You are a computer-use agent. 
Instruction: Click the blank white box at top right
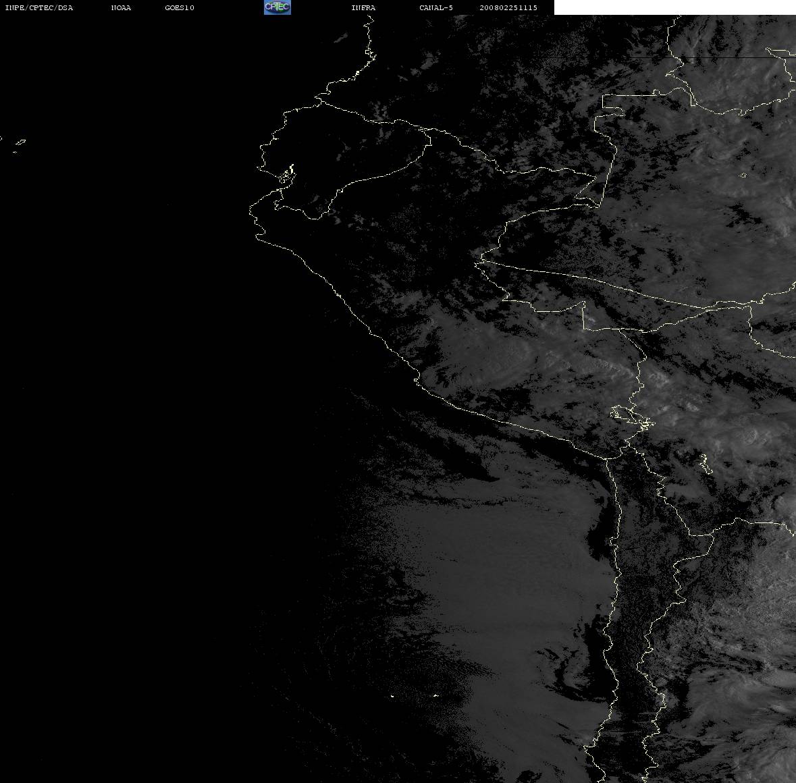coord(674,7)
